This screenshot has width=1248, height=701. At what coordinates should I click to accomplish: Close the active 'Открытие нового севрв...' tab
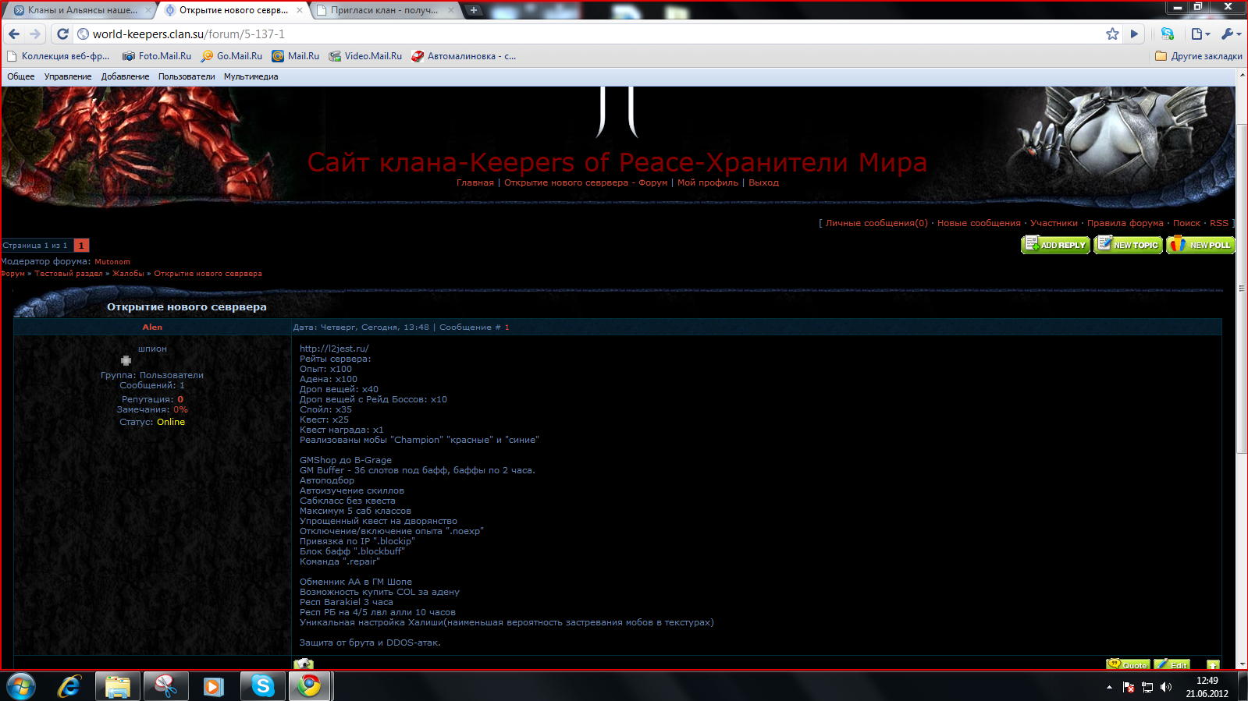[x=300, y=10]
